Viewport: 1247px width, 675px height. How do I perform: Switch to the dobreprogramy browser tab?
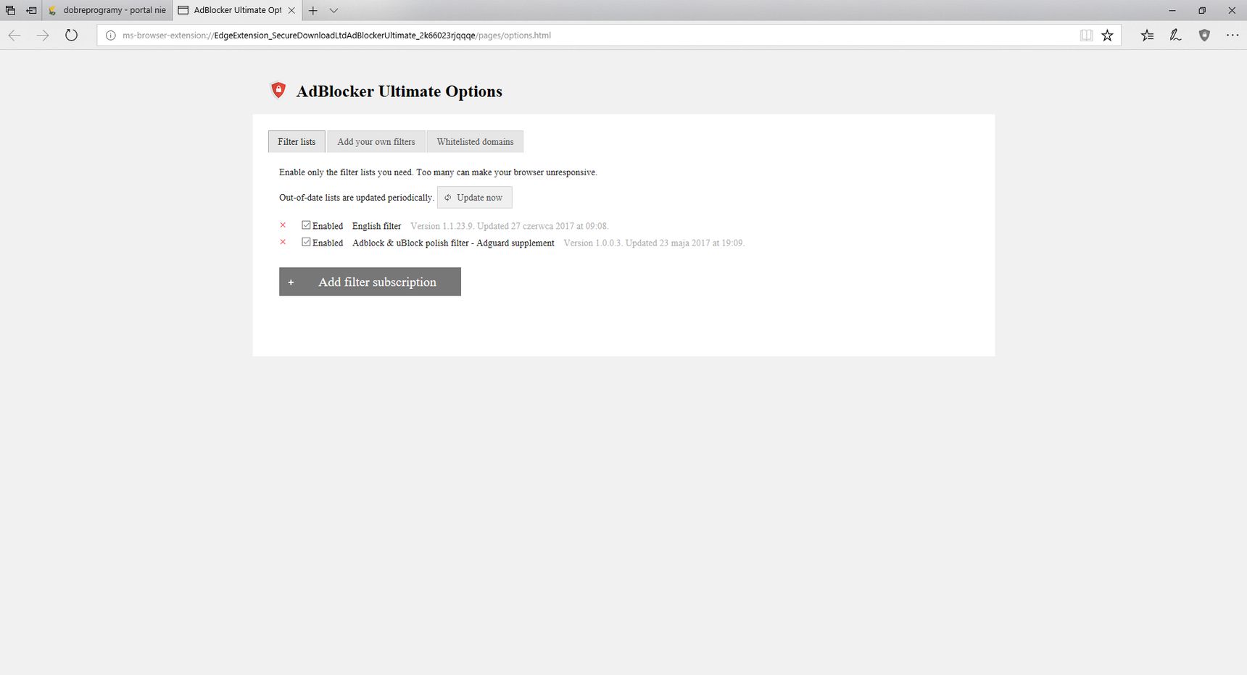(x=107, y=10)
